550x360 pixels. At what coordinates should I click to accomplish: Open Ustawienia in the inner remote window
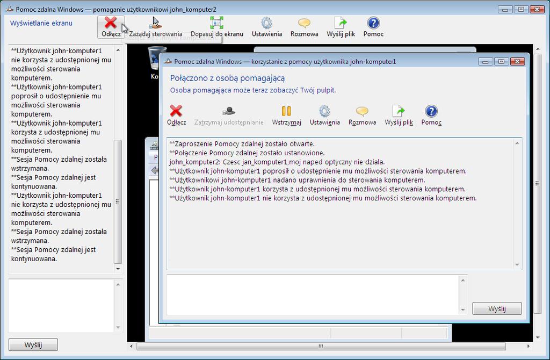click(x=324, y=115)
